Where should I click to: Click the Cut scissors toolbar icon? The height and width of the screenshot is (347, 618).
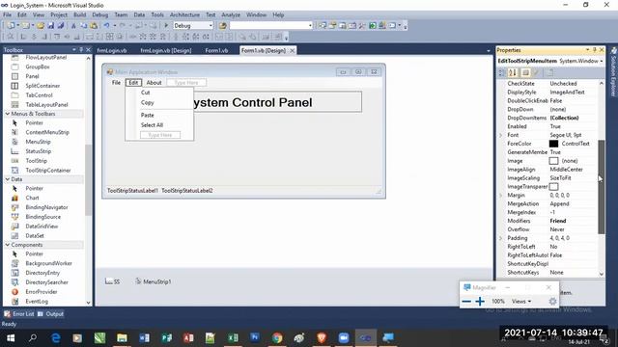73,26
